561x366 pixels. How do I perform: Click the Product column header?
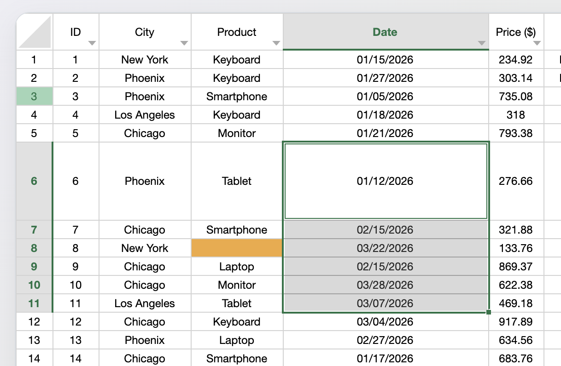point(236,32)
